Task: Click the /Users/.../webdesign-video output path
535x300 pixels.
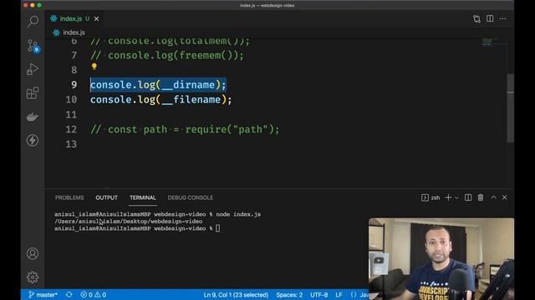Action: (128, 222)
